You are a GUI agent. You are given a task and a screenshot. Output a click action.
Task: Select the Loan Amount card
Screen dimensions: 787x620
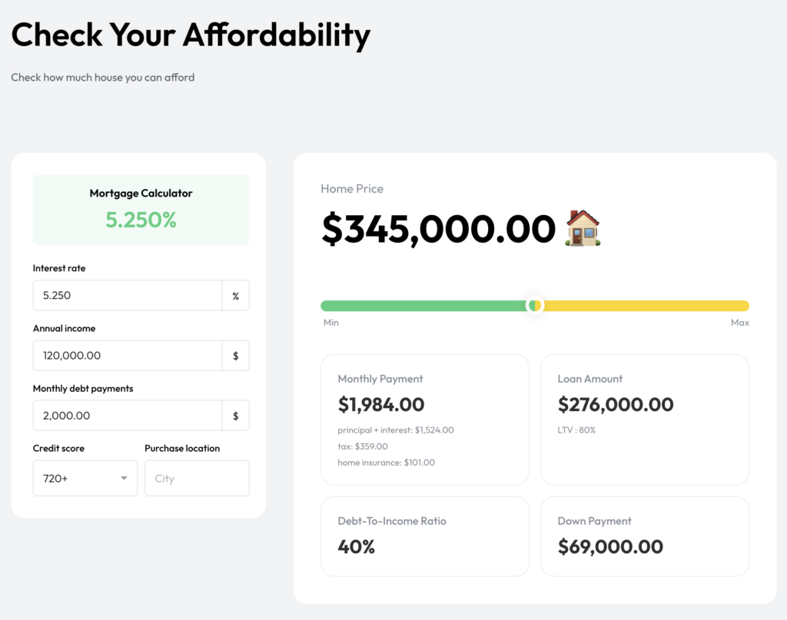(645, 419)
